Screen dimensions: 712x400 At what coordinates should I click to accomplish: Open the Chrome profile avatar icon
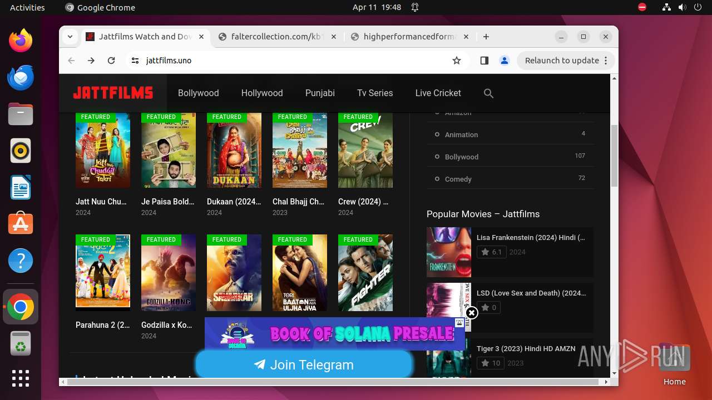505,61
